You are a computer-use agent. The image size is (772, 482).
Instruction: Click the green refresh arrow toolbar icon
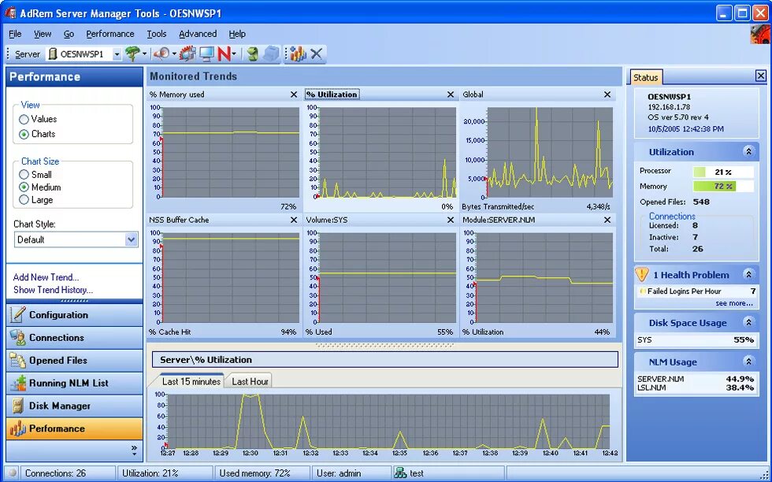(253, 54)
